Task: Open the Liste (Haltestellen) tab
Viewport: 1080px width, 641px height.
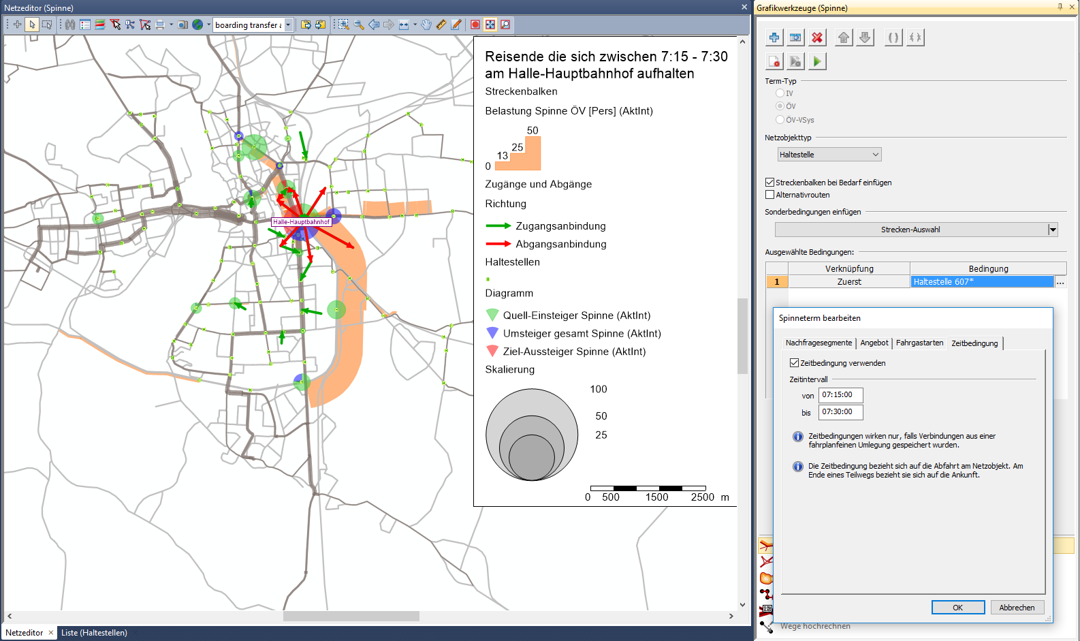Action: 94,633
